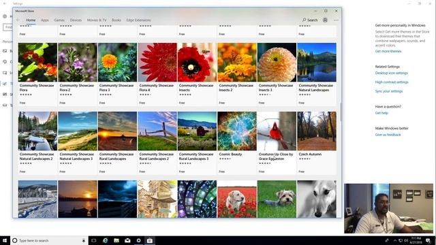The image size is (436, 245).
Task: Open File Explorer from the taskbar
Action: pos(116,240)
